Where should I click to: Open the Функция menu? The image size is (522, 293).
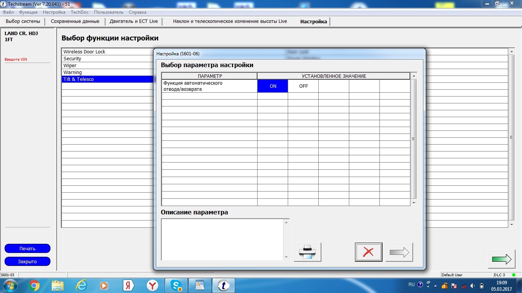pyautogui.click(x=28, y=12)
